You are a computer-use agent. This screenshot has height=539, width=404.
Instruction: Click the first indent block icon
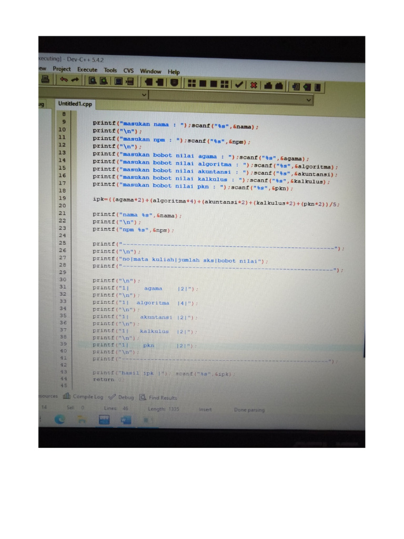pyautogui.click(x=148, y=82)
